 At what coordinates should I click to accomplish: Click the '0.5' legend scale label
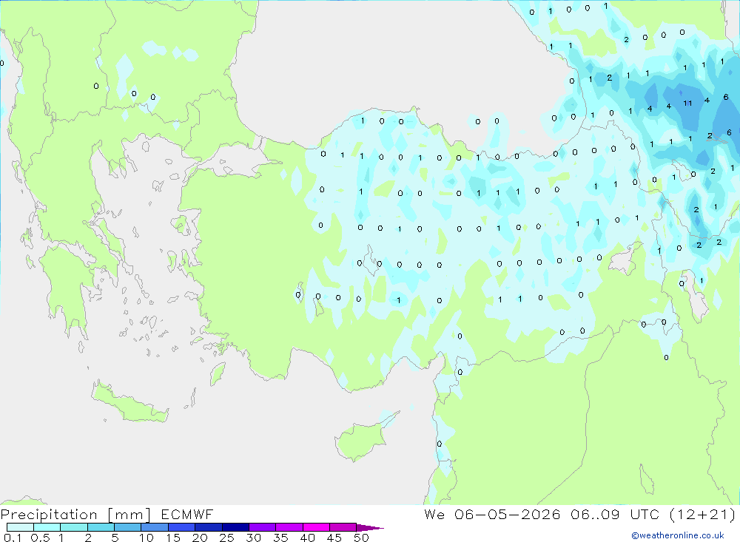40,538
